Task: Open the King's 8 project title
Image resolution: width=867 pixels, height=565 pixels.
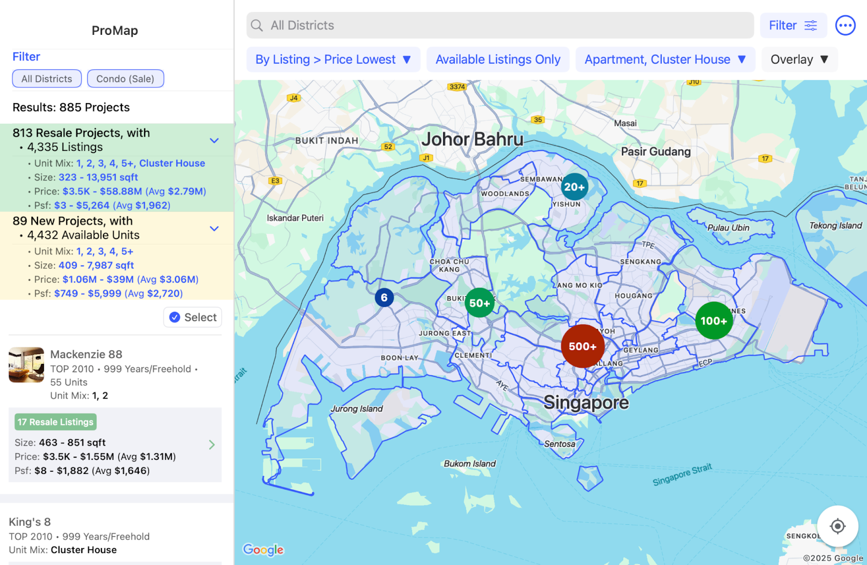Action: click(30, 522)
